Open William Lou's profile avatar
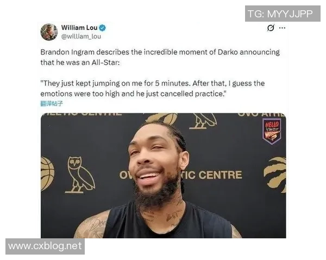326x260 pixels. coord(49,32)
